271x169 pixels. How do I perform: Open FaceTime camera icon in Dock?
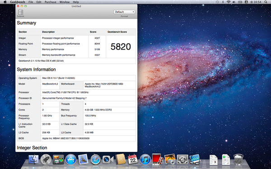pyautogui.click(x=108, y=160)
